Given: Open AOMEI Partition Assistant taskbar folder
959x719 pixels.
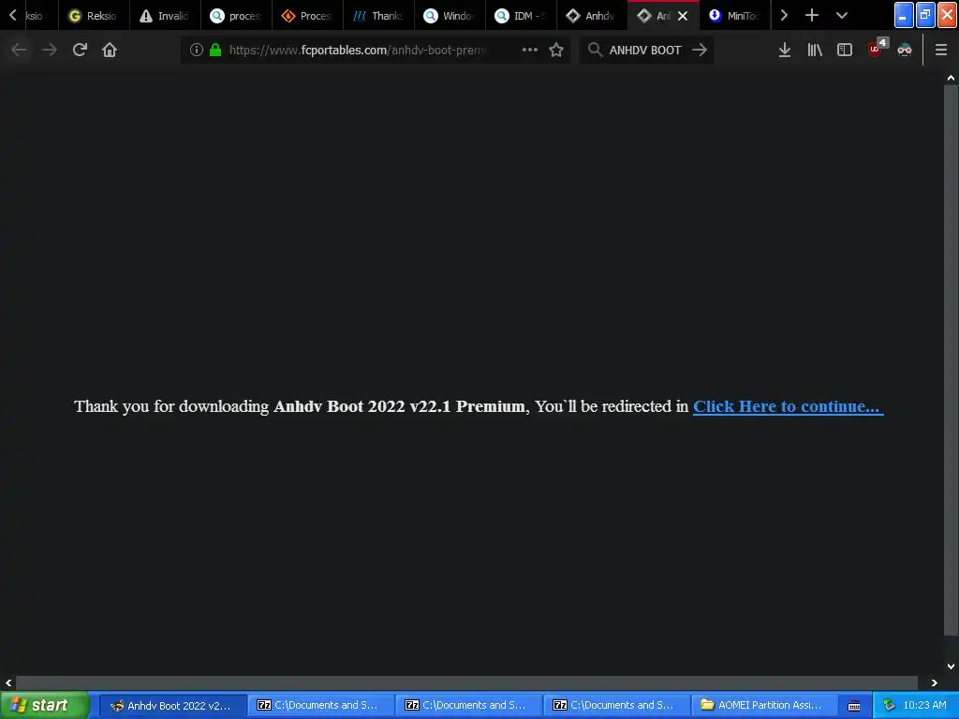Looking at the screenshot, I should pos(762,705).
